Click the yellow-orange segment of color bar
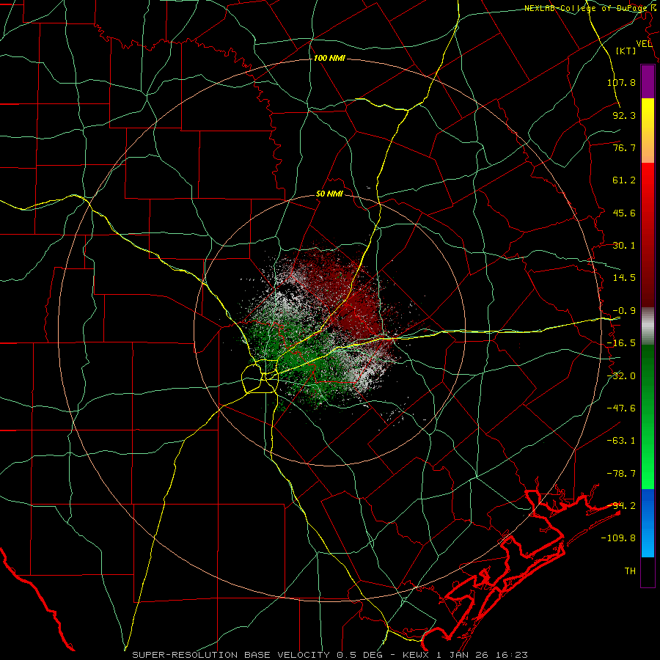This screenshot has width=660, height=660. (648, 131)
